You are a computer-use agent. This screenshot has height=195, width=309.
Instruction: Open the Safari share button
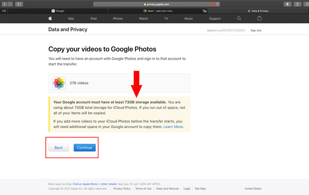point(298,4)
